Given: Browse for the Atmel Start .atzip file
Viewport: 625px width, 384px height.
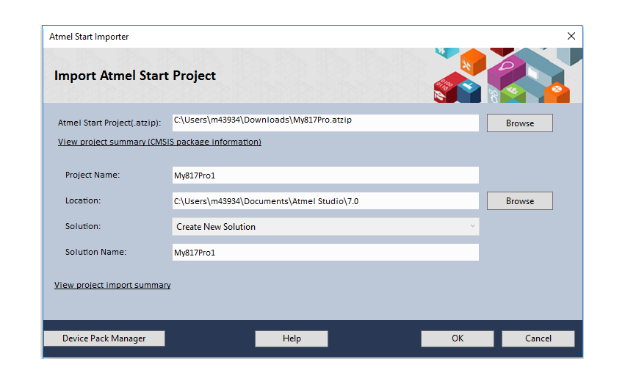Looking at the screenshot, I should point(519,123).
